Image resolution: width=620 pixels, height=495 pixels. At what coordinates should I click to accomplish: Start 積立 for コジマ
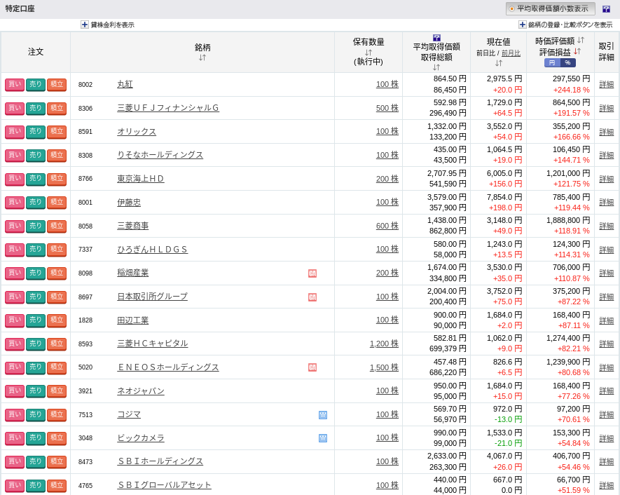pyautogui.click(x=57, y=414)
